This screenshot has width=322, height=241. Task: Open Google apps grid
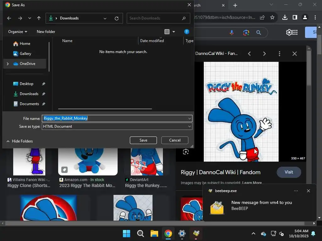(x=295, y=32)
